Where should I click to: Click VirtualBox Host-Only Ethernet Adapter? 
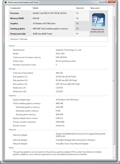[x=72, y=144]
